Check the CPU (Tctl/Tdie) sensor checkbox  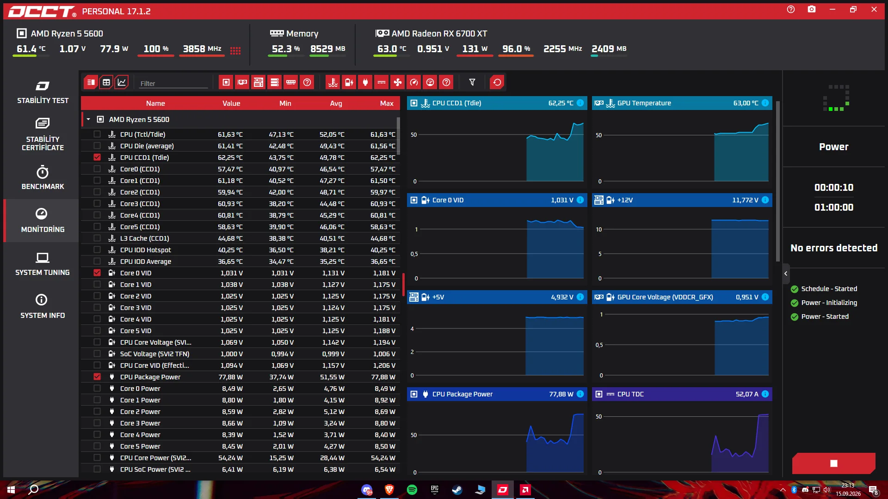97,134
